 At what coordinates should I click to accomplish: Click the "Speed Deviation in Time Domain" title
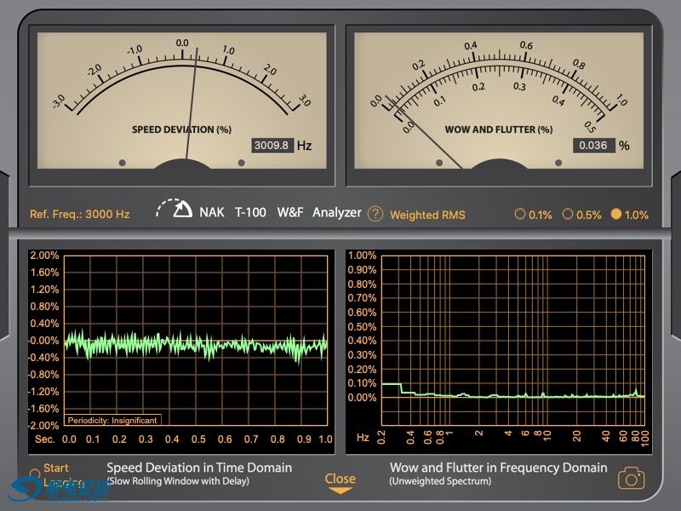coord(199,468)
